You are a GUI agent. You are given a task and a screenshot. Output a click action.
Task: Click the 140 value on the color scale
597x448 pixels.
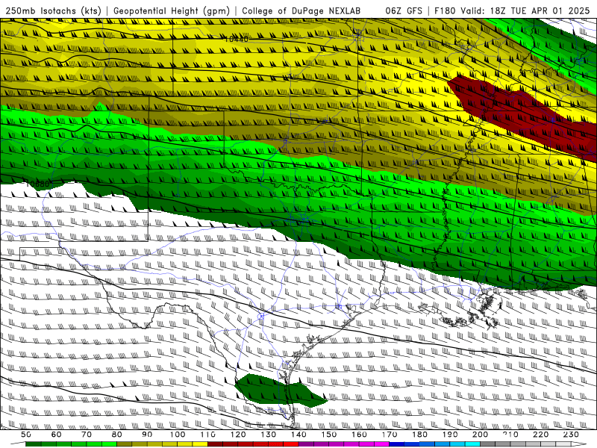coord(299,435)
